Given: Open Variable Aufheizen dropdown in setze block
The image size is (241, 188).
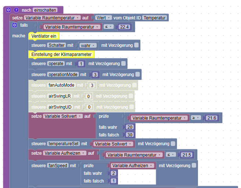Looking at the screenshot, I should coord(65,153).
